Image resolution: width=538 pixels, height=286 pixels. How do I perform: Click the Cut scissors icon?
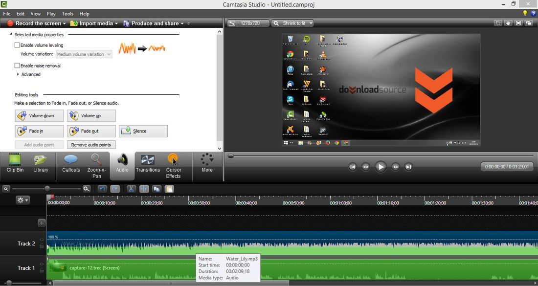(131, 189)
